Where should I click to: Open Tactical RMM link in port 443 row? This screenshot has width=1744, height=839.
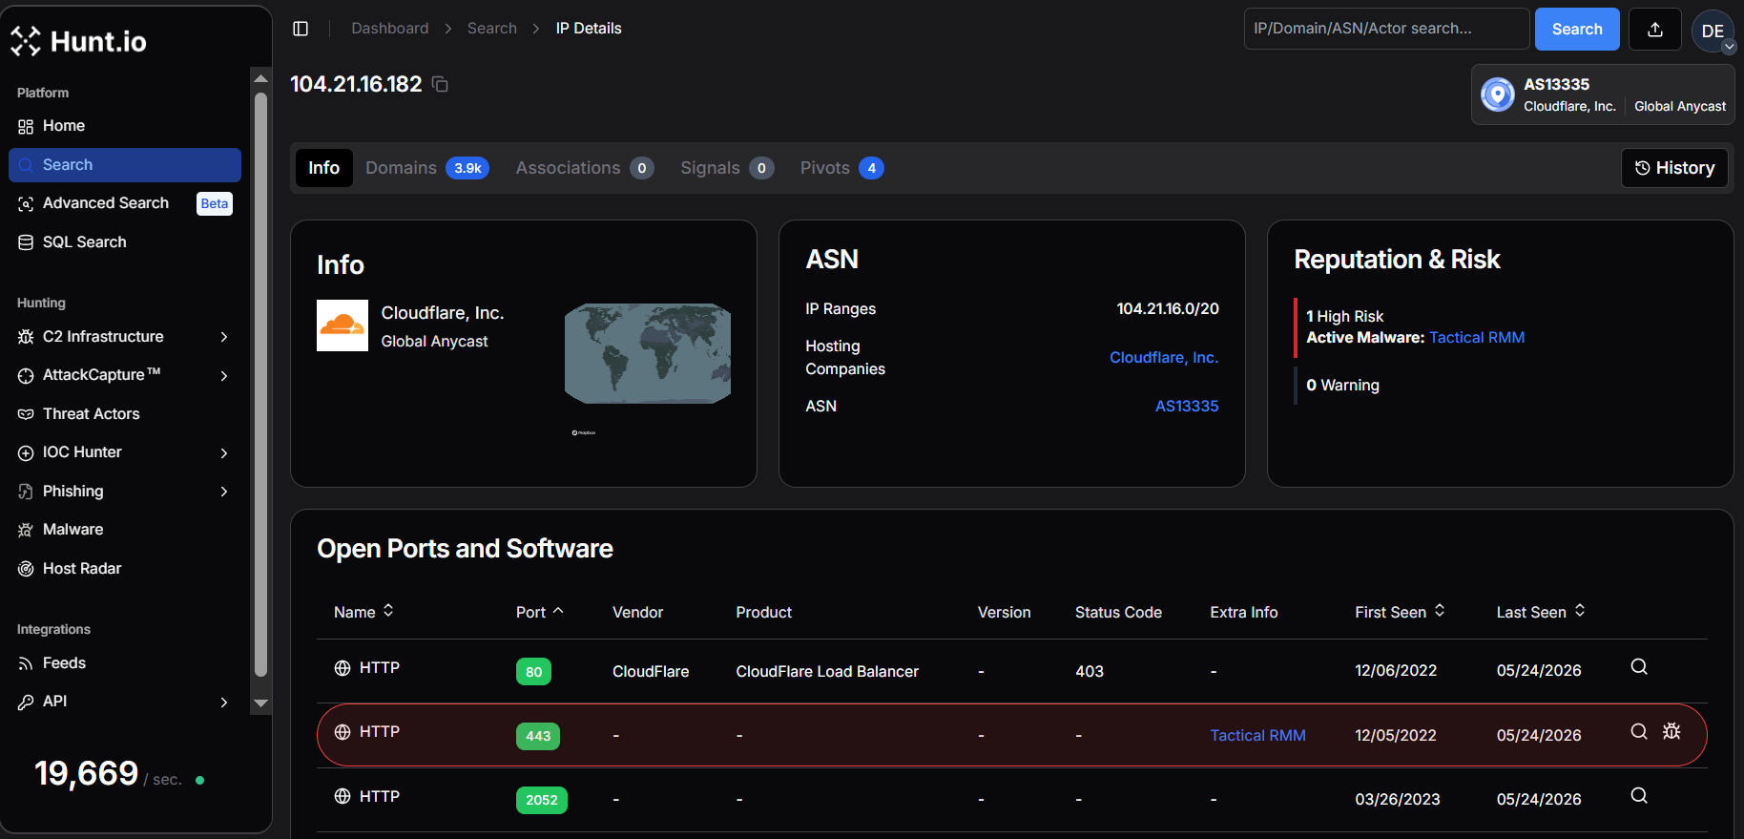1257,736
